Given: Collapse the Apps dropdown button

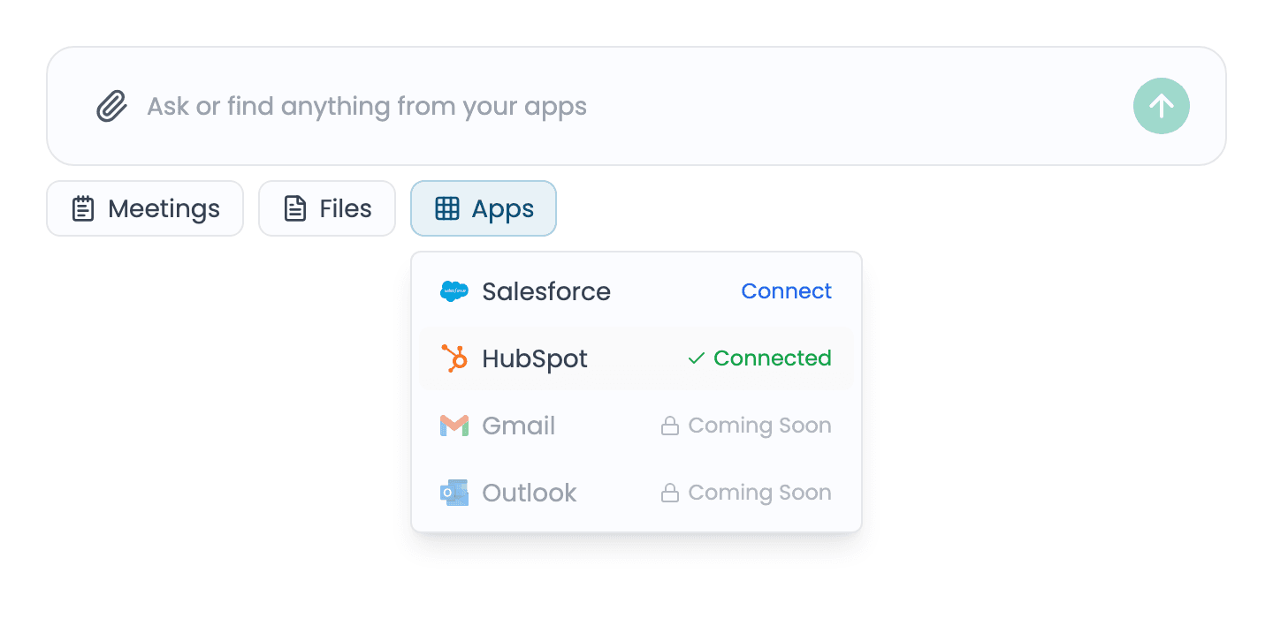Looking at the screenshot, I should 484,208.
